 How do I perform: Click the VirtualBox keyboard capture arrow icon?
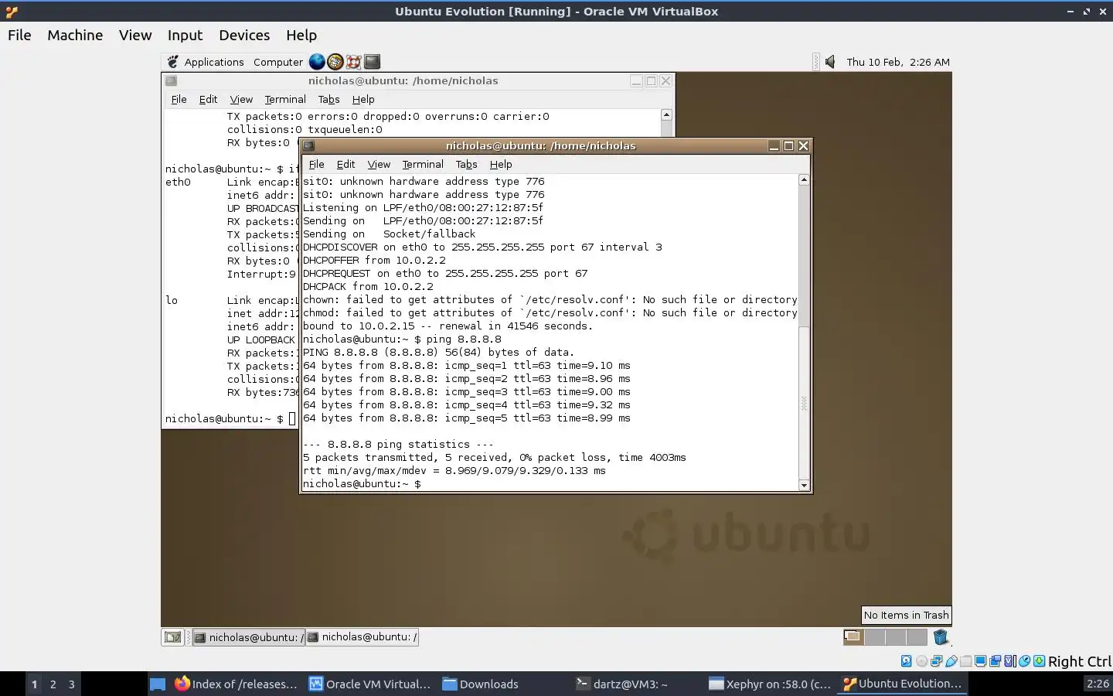pyautogui.click(x=1040, y=661)
